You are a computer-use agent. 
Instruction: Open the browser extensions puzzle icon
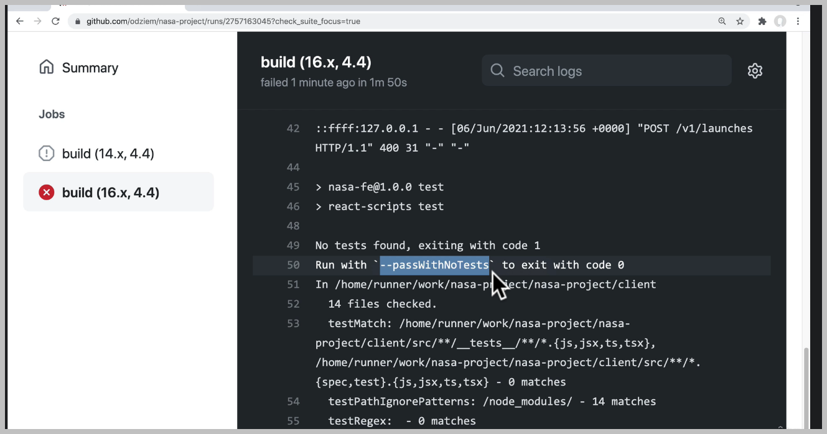coord(762,21)
